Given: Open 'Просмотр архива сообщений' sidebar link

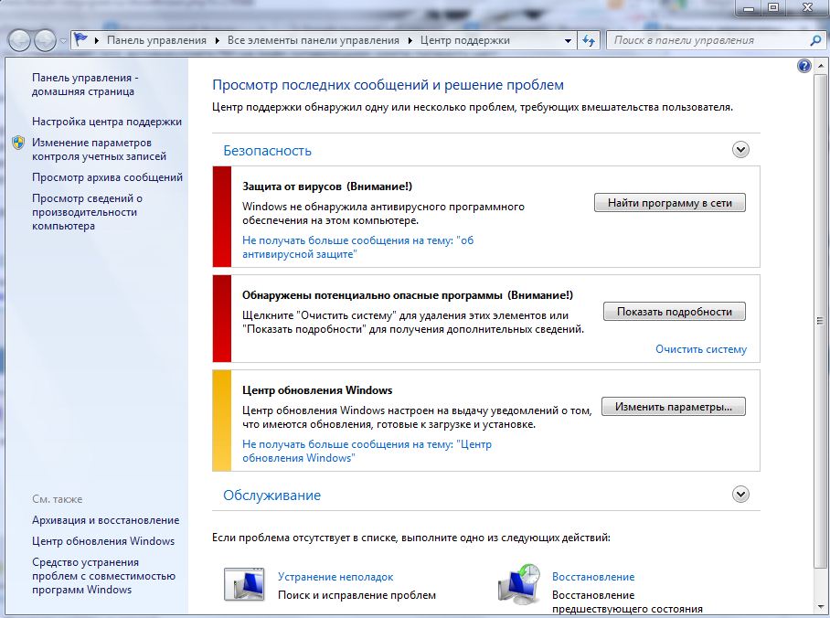Looking at the screenshot, I should pos(107,177).
